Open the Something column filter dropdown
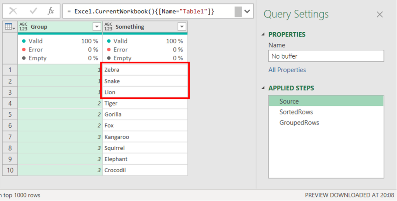Screen dimensions: 397x201 (182, 27)
